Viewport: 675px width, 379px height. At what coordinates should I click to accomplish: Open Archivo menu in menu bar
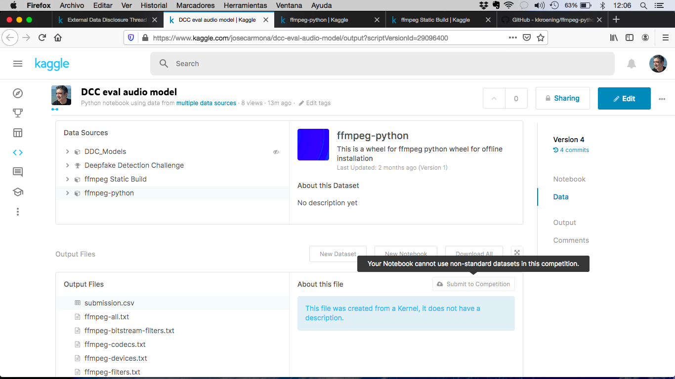72,5
